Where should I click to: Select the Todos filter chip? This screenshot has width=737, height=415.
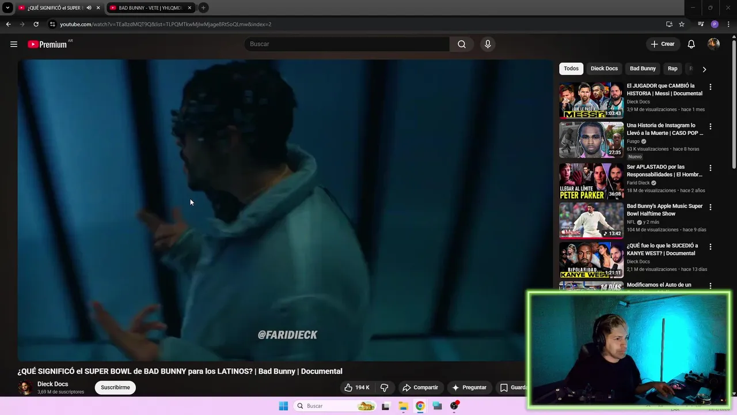point(571,69)
